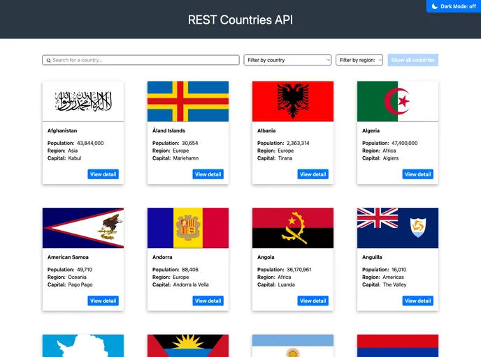This screenshot has height=357, width=481.
Task: Click the Afghanistan flag image
Action: [83, 102]
